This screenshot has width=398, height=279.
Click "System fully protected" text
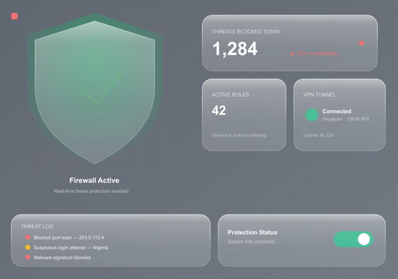251,242
